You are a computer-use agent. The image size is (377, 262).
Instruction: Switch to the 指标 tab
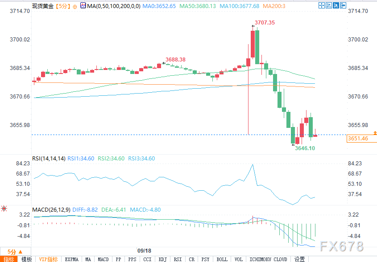click(x=8, y=259)
